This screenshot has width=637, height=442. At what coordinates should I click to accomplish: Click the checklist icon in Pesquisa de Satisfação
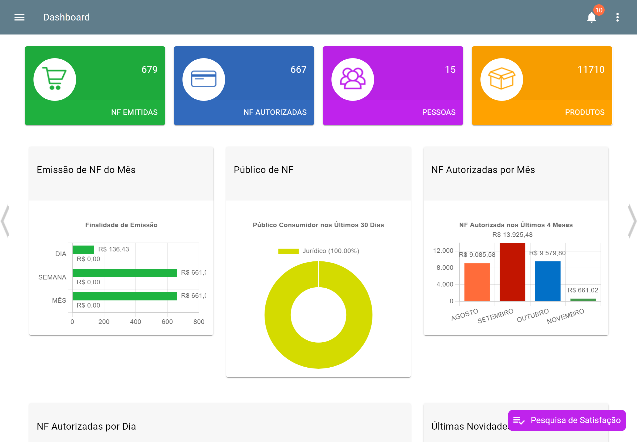point(519,420)
